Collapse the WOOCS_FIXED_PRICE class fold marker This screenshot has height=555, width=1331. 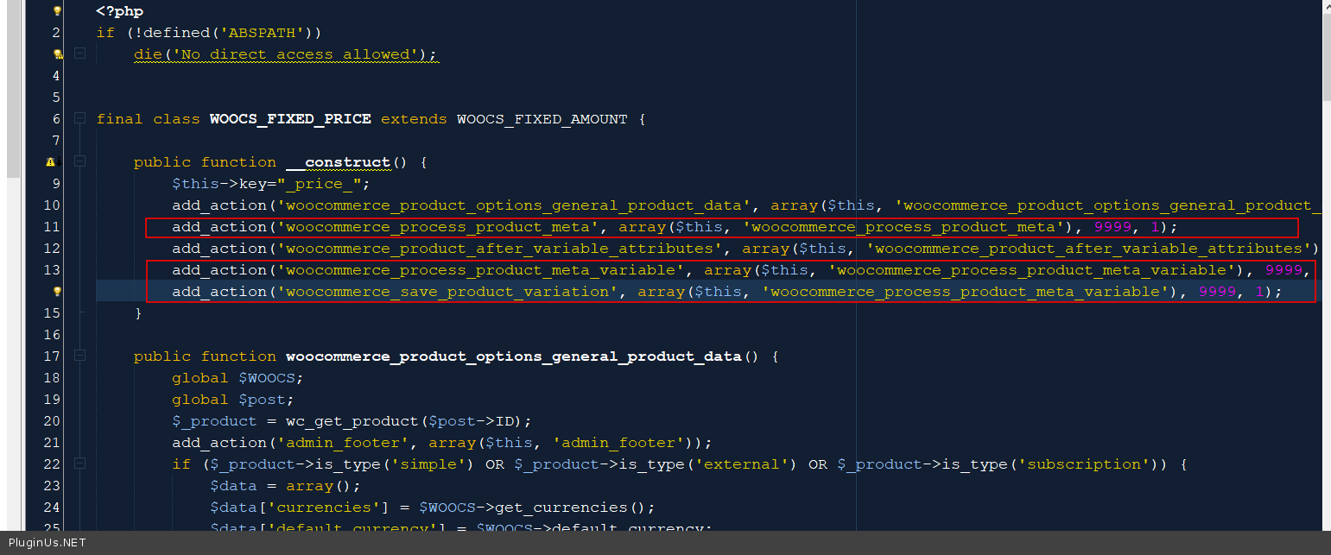click(x=79, y=119)
